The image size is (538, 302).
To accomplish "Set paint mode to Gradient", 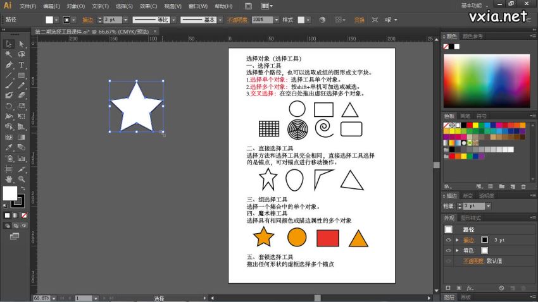I will pyautogui.click(x=15, y=215).
